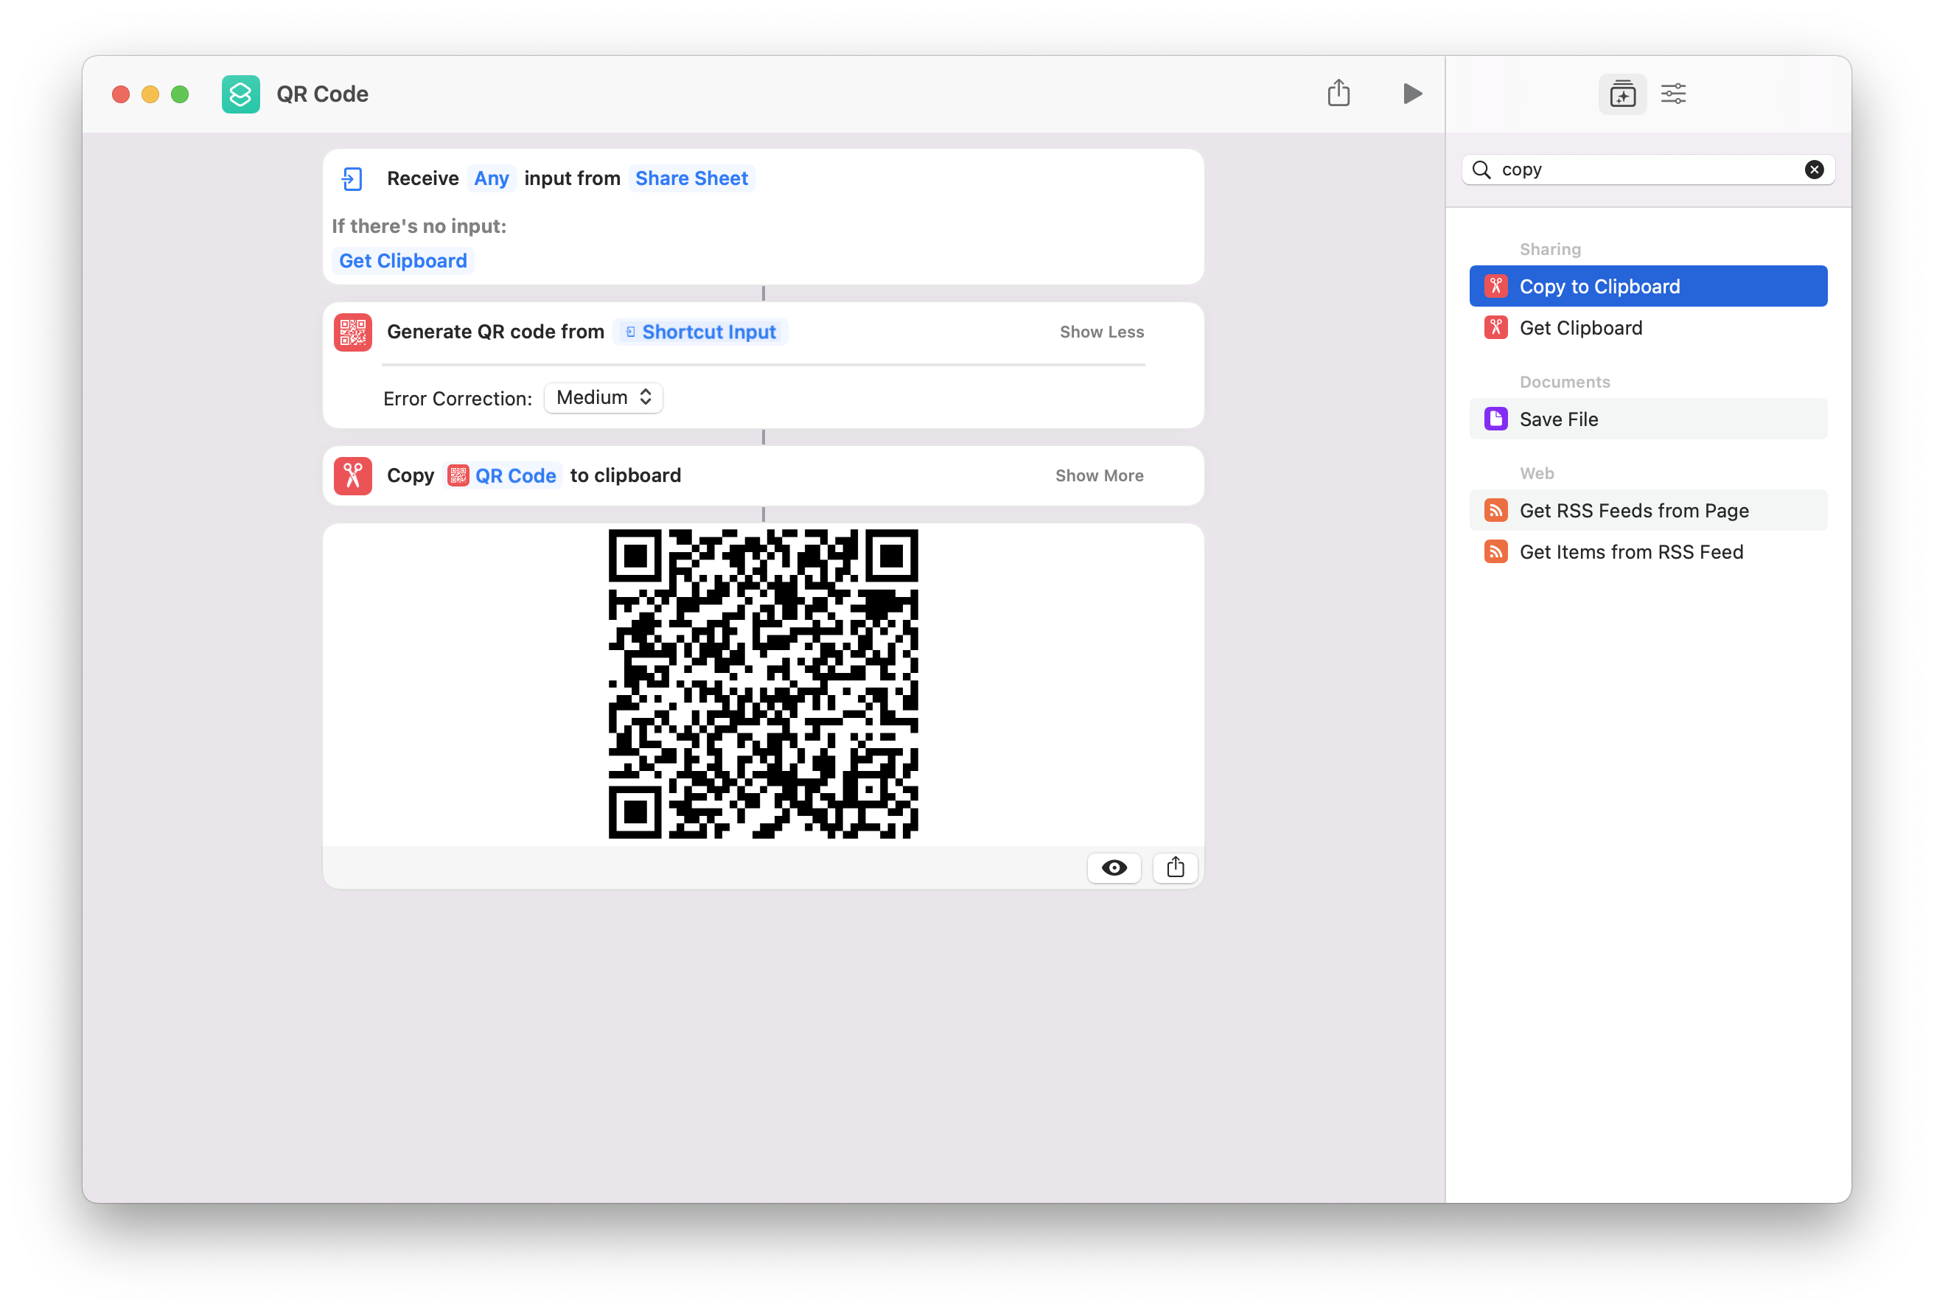
Task: Click the 'If there's no input:' label
Action: 419,226
